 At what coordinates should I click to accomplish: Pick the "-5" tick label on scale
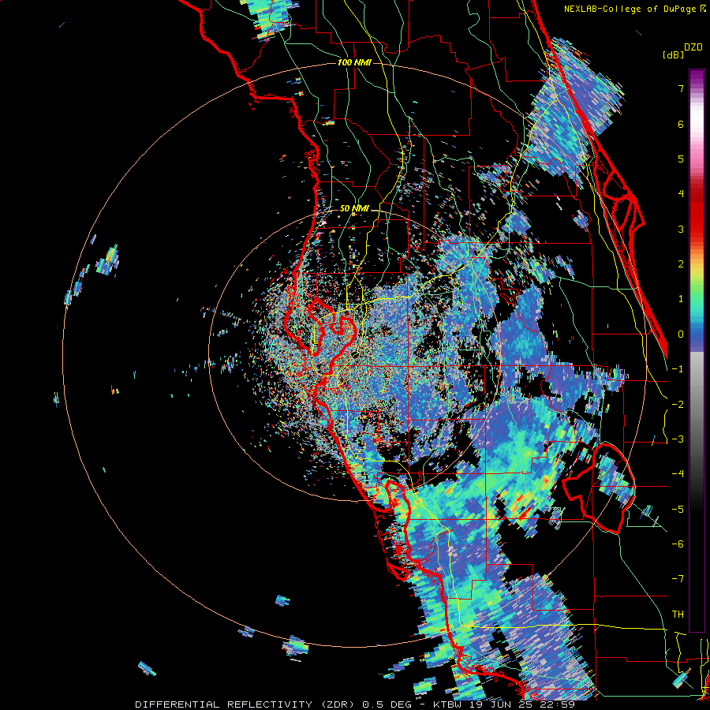coord(678,510)
